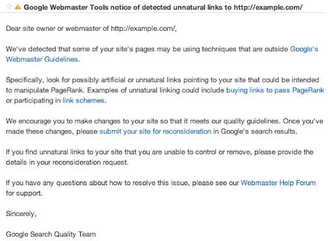
Task: Click the Google Search Quality Team signature
Action: (x=51, y=234)
